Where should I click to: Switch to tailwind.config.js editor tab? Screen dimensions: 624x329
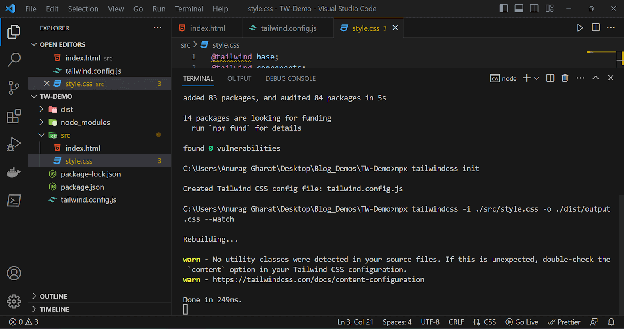click(287, 28)
